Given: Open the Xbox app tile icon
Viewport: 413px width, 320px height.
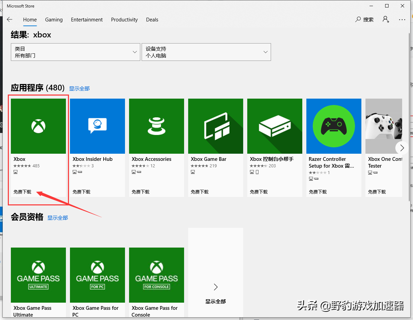Looking at the screenshot, I should click(38, 126).
